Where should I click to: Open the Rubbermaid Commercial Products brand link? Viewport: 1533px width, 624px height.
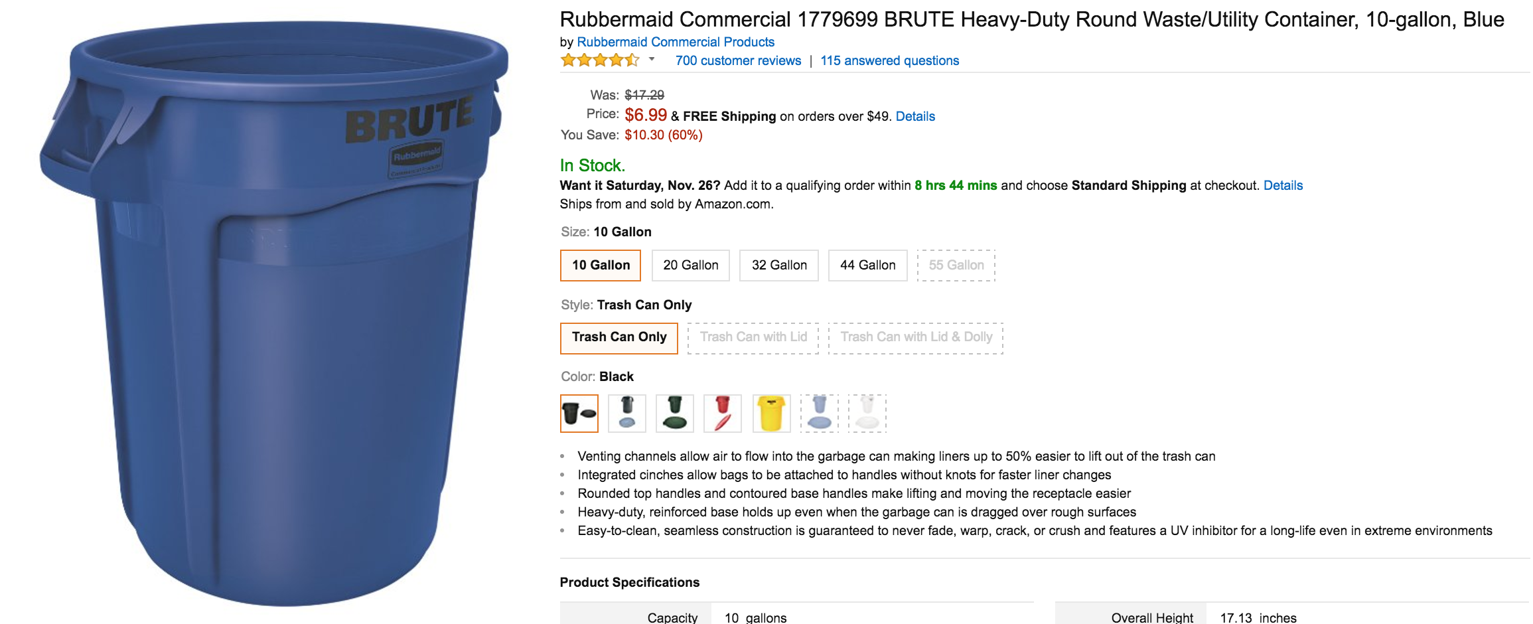point(676,42)
